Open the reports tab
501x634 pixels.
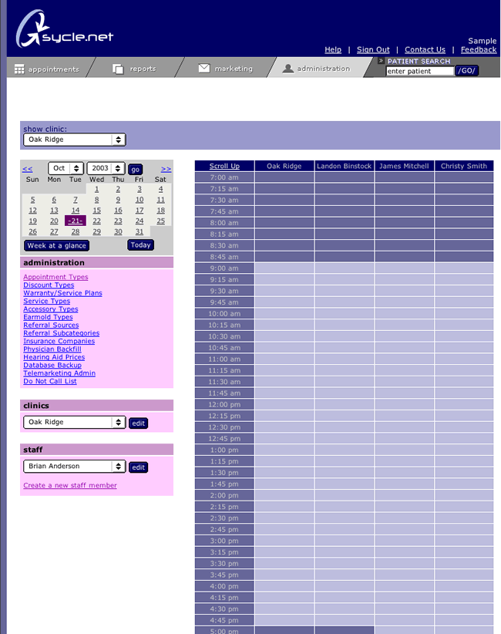[x=135, y=69]
